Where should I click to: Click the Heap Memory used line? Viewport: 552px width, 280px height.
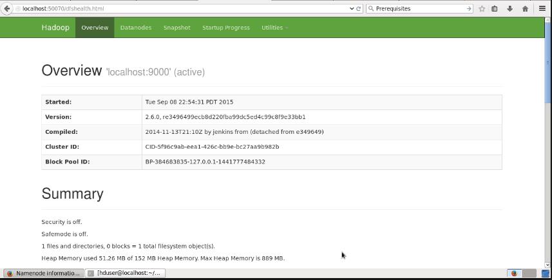[163, 258]
